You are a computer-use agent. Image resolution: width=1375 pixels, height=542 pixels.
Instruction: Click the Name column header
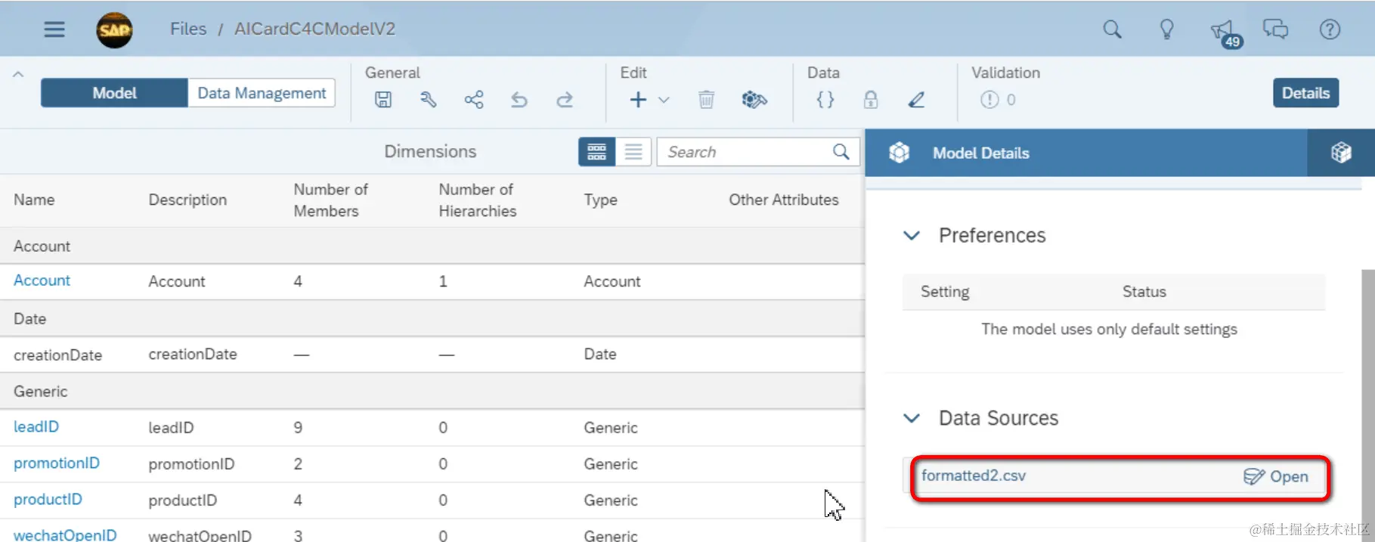click(x=34, y=200)
